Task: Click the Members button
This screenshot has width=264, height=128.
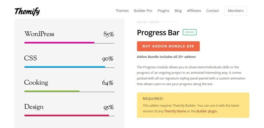Action: click(x=235, y=11)
